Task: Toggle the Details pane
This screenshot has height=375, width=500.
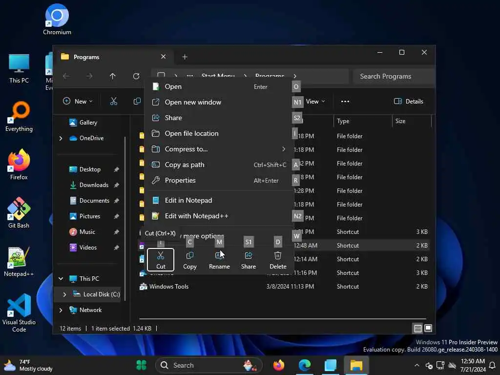Action: 409,102
